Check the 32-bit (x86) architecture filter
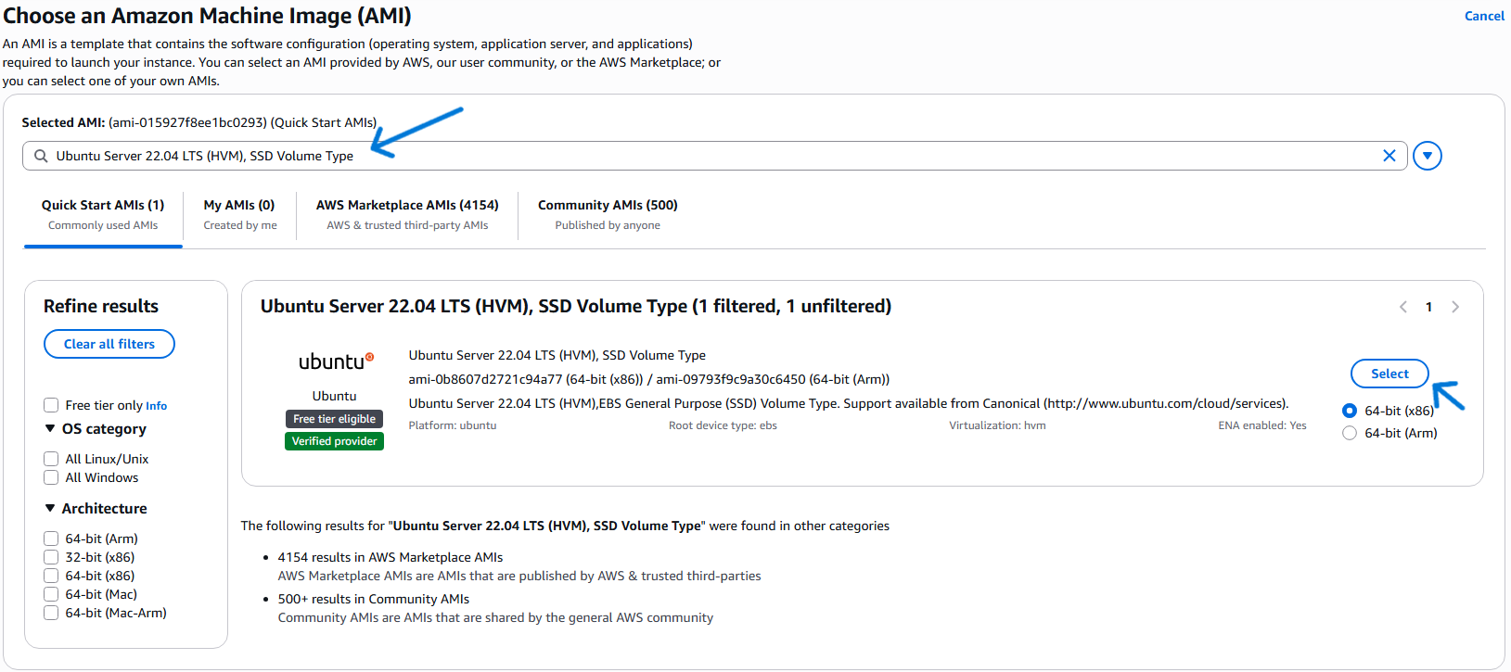1511x672 pixels. point(51,557)
